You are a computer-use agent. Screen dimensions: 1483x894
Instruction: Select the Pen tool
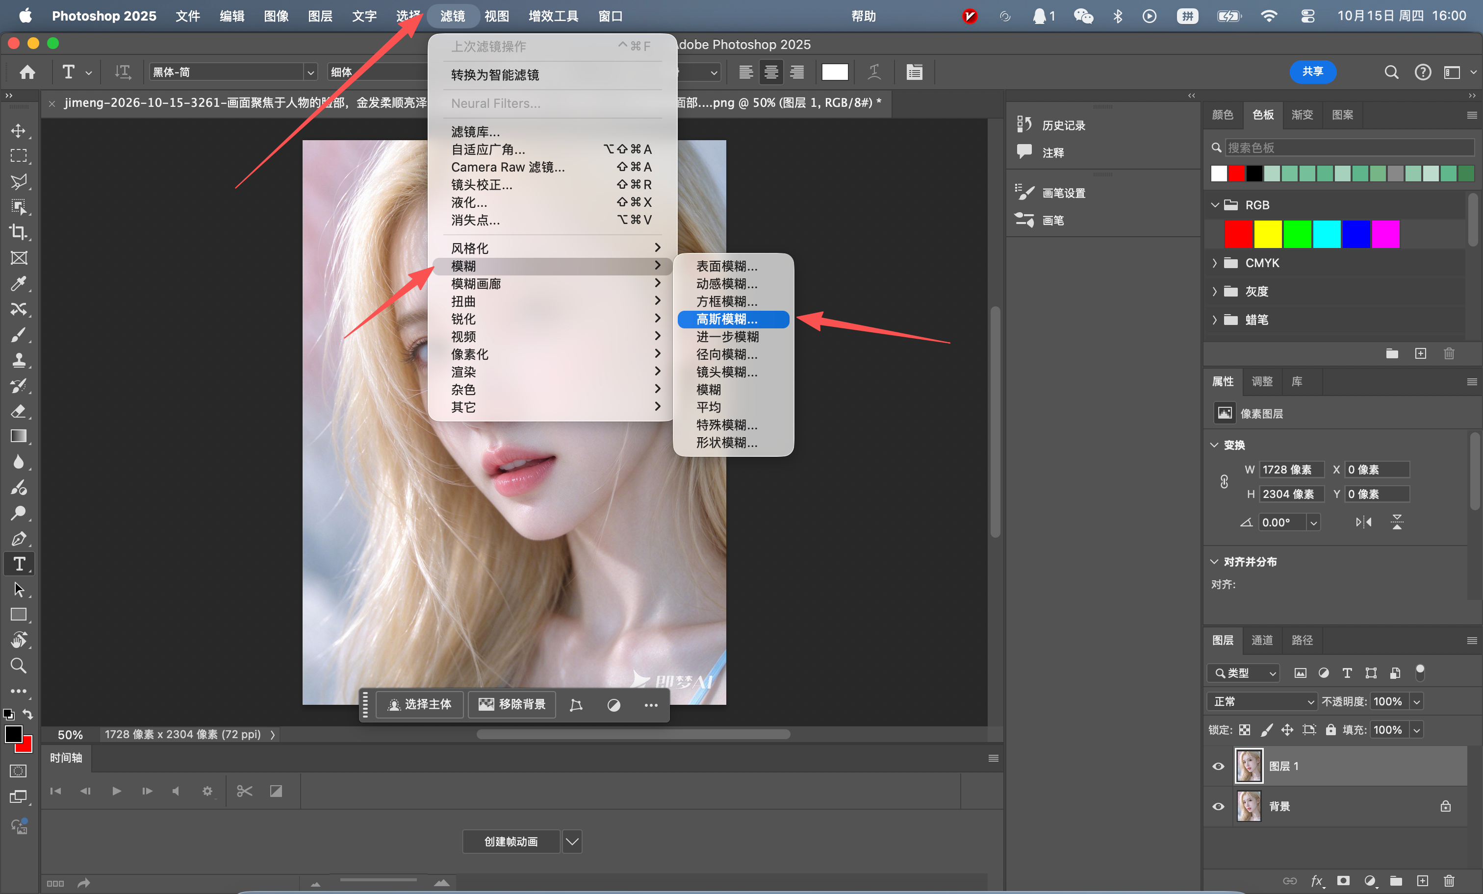click(x=19, y=539)
